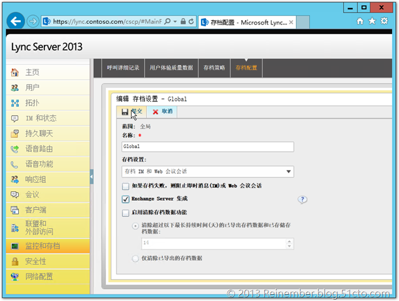Click the 拓扑 topology icon in sidebar
This screenshot has height=301, width=399.
point(14,103)
